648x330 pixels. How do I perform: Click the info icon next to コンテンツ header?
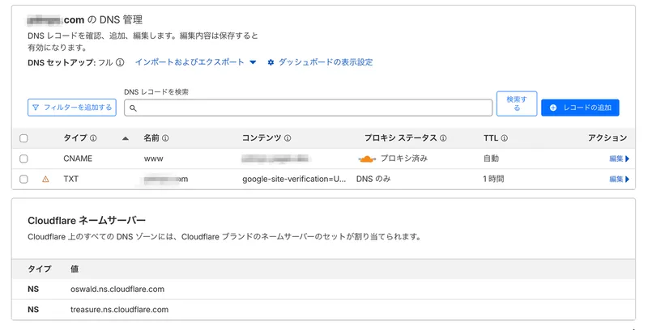pyautogui.click(x=288, y=138)
